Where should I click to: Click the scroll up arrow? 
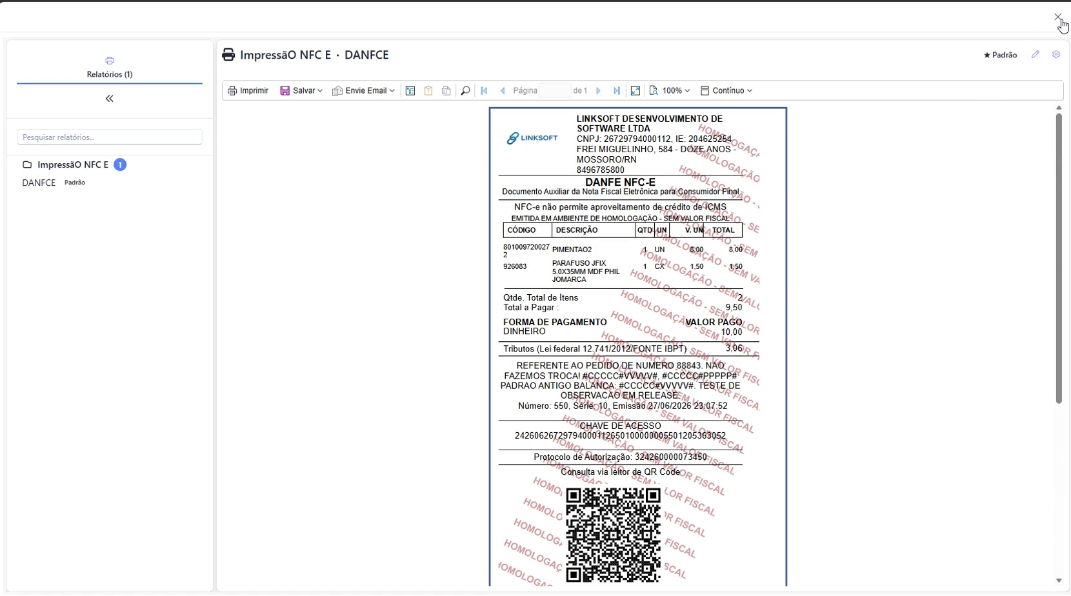pyautogui.click(x=1059, y=108)
